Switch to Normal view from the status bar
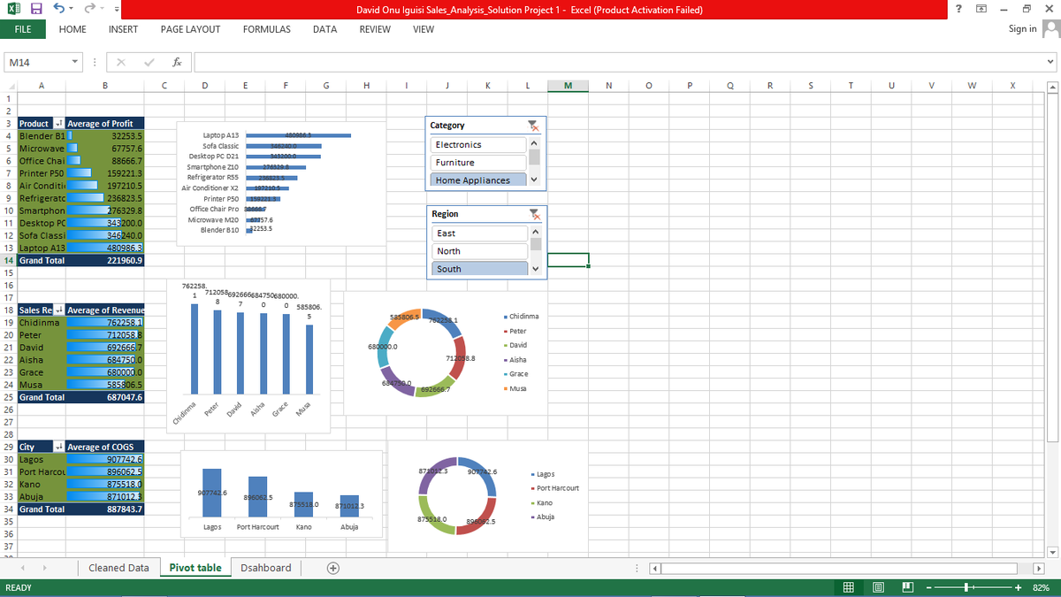This screenshot has width=1061, height=597. tap(847, 586)
